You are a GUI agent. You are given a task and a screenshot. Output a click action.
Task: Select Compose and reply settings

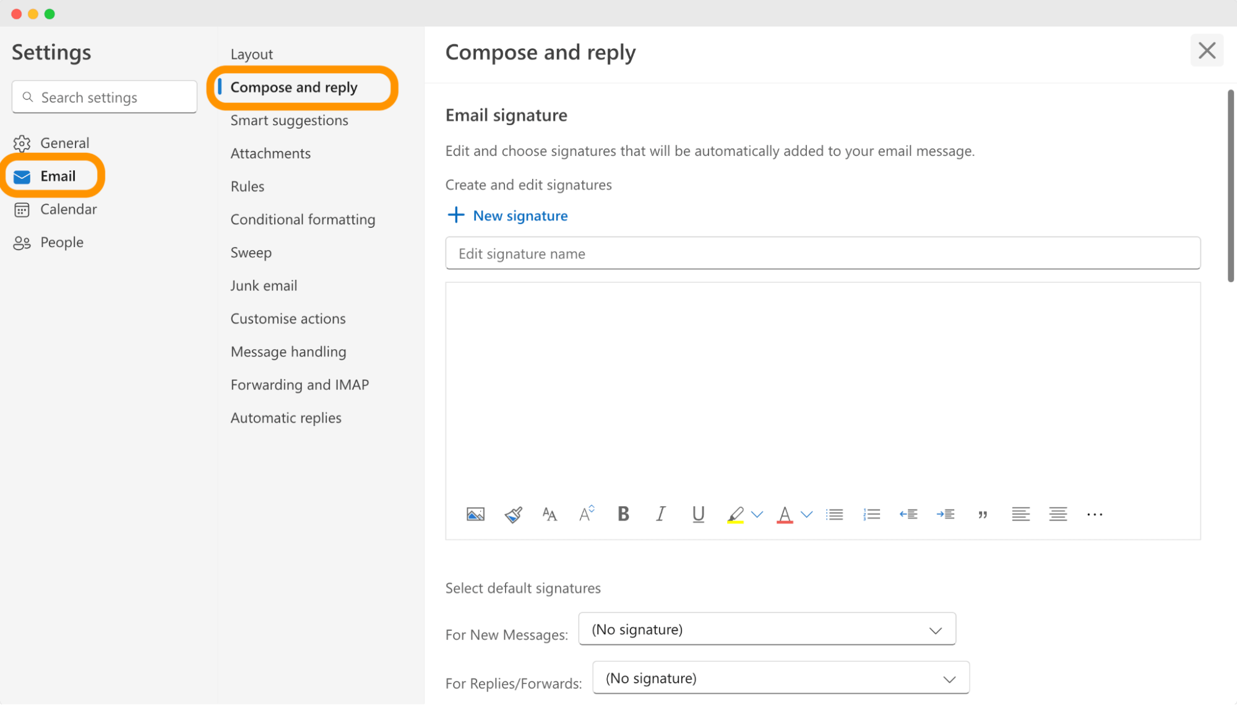click(x=294, y=87)
